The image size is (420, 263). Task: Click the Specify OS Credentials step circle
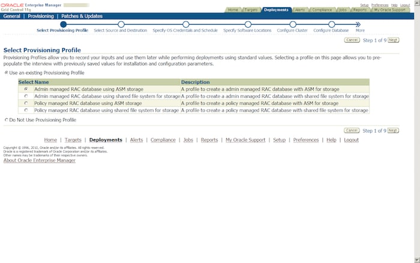[186, 25]
